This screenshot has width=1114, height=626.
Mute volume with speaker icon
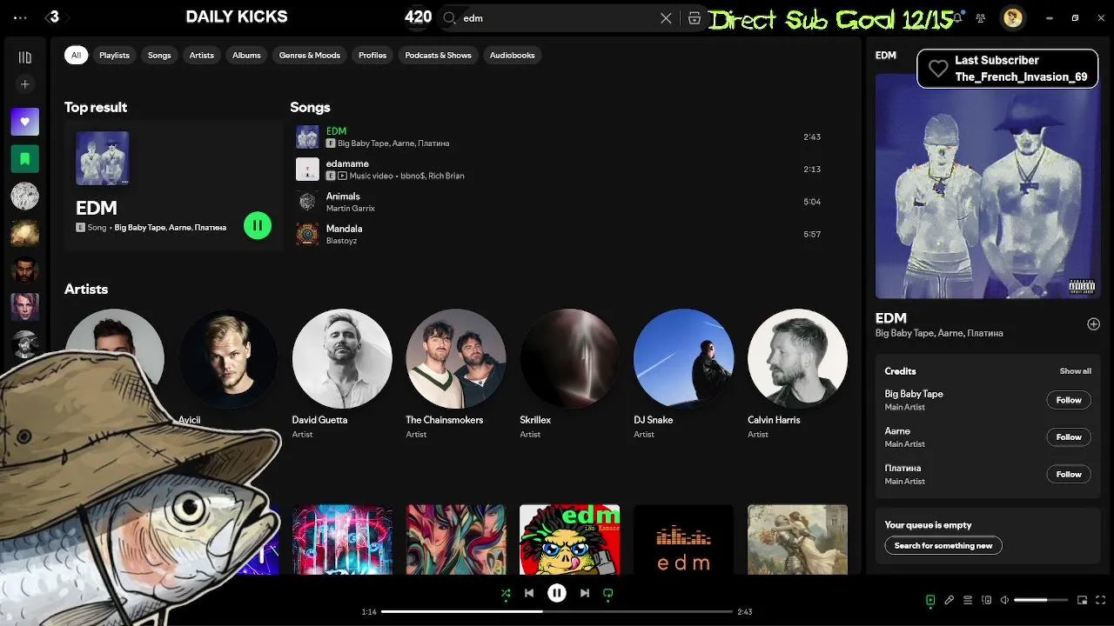click(1004, 600)
